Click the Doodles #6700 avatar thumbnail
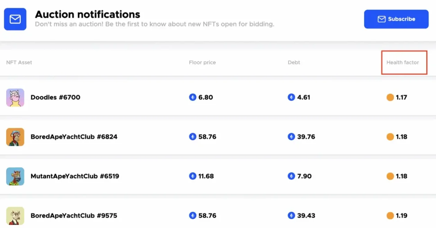The width and height of the screenshot is (436, 228). point(15,97)
